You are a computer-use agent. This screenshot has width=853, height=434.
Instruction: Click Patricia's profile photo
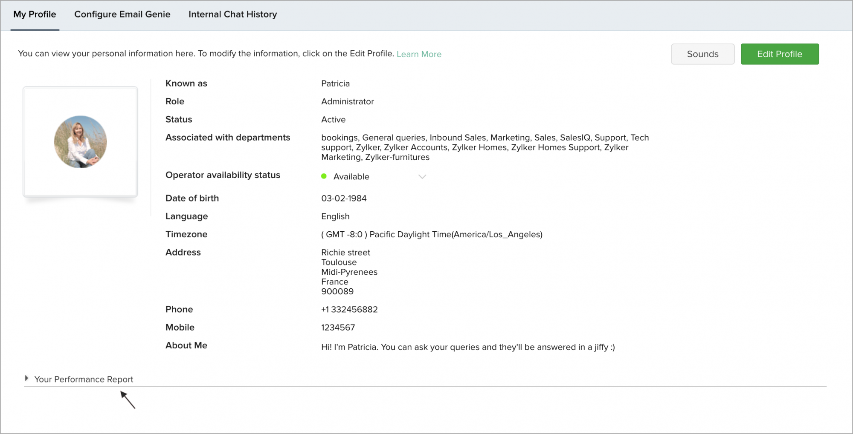pos(80,142)
